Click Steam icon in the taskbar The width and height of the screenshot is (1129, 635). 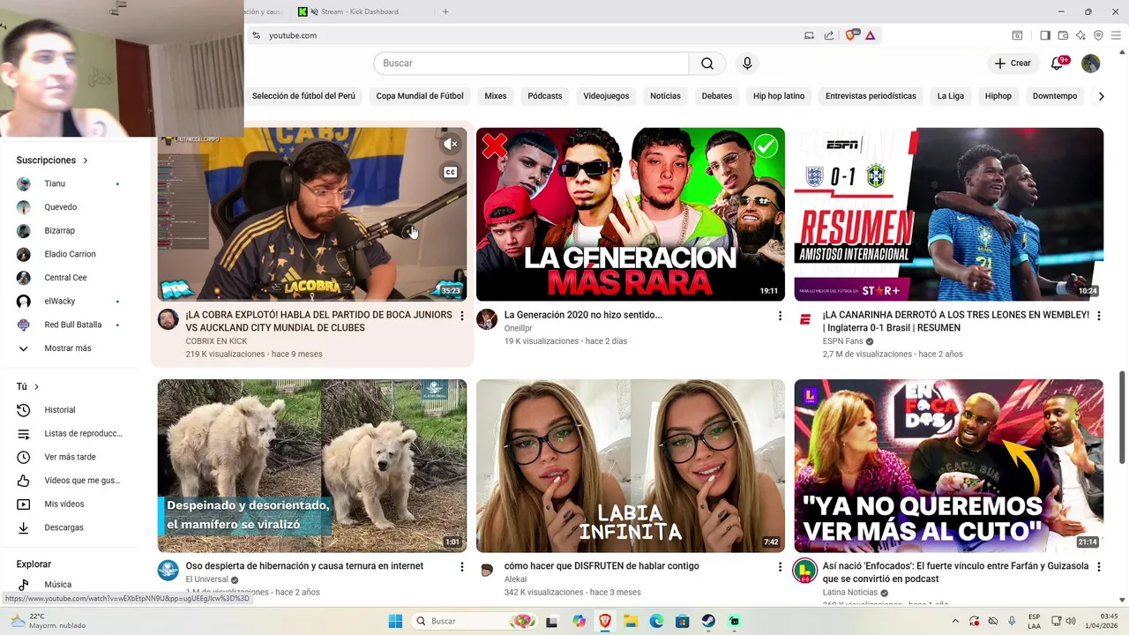(x=708, y=621)
